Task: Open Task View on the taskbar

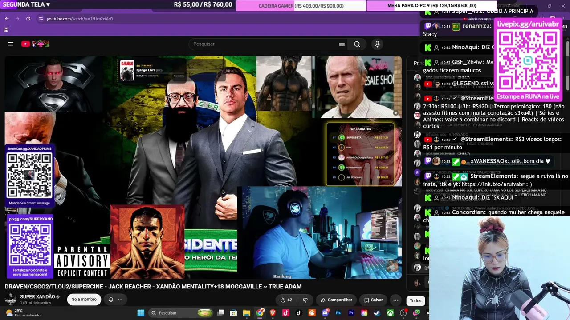Action: click(220, 313)
